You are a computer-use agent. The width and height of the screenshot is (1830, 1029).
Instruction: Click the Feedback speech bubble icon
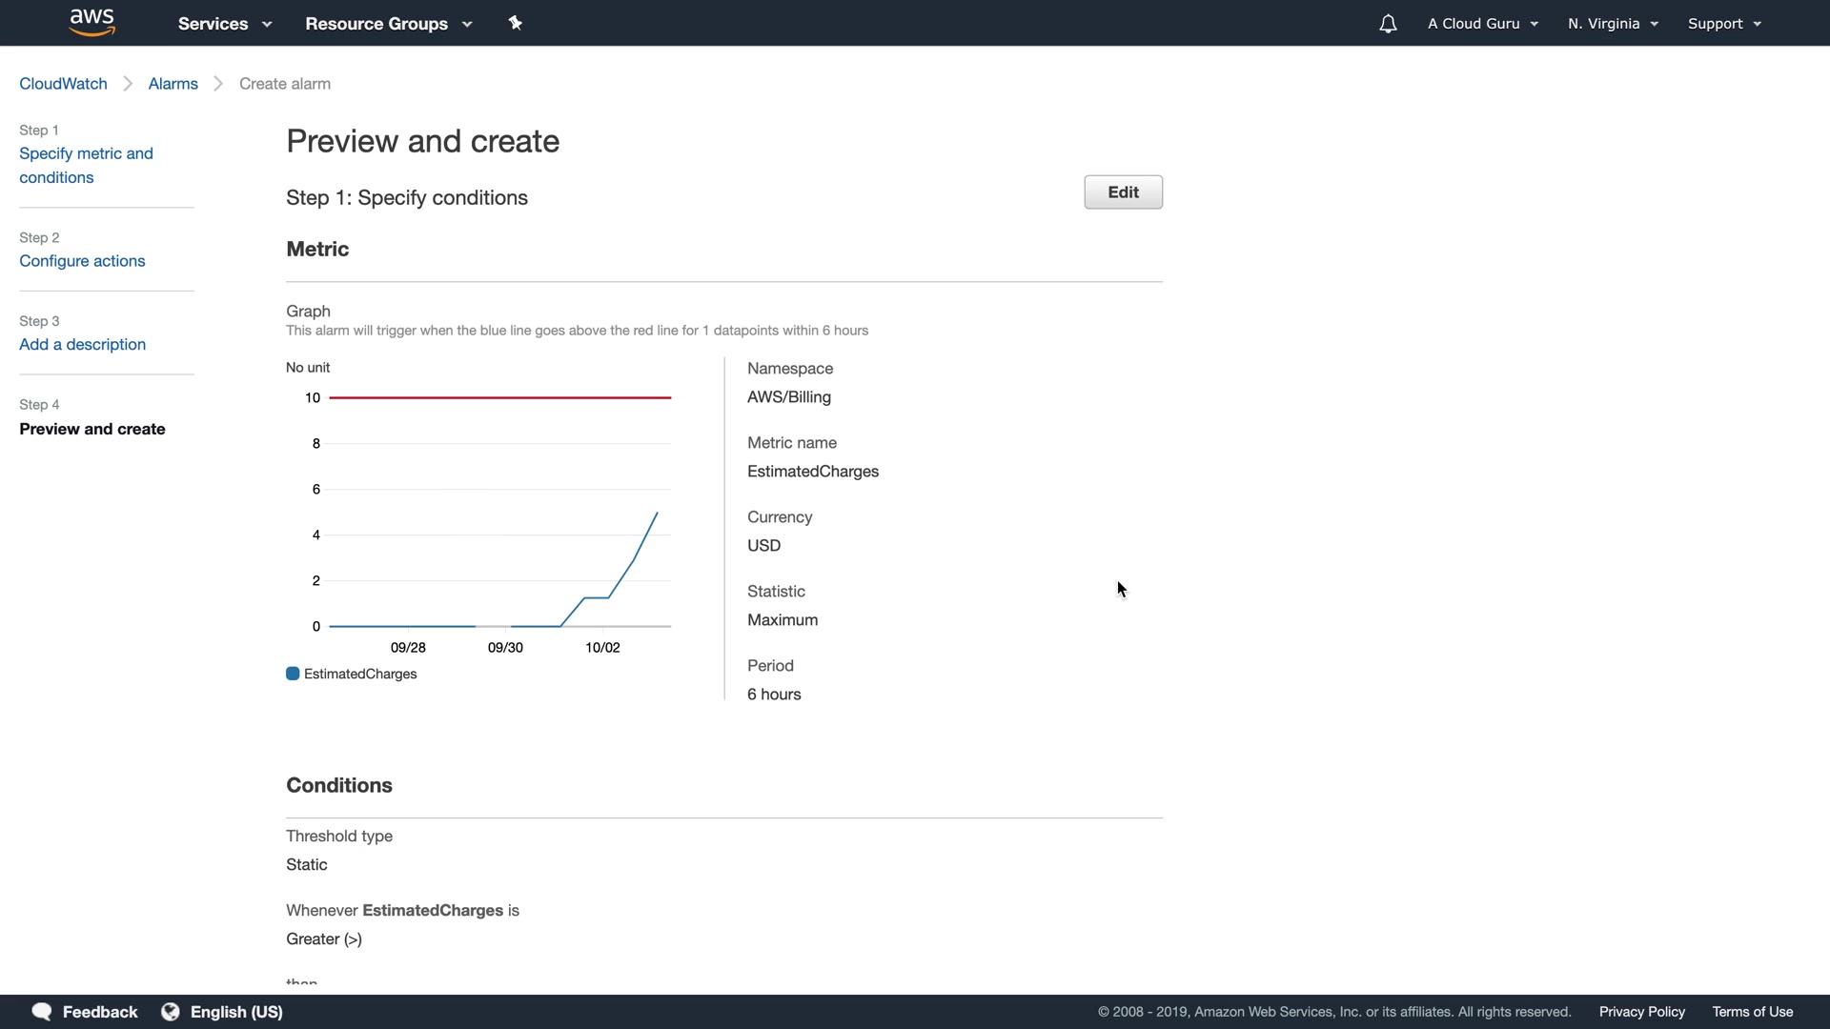click(42, 1012)
